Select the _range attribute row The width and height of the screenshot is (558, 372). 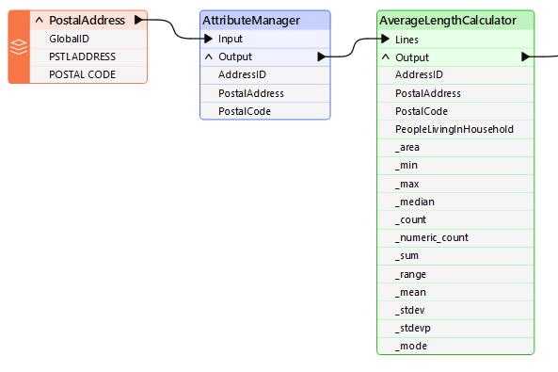[455, 274]
